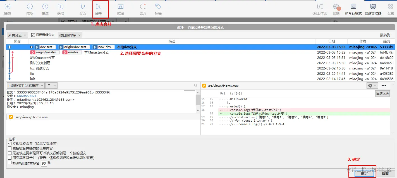Viewport: 397px width, 178px height.
Task: Click the dev-test branch label
Action: 45,47
